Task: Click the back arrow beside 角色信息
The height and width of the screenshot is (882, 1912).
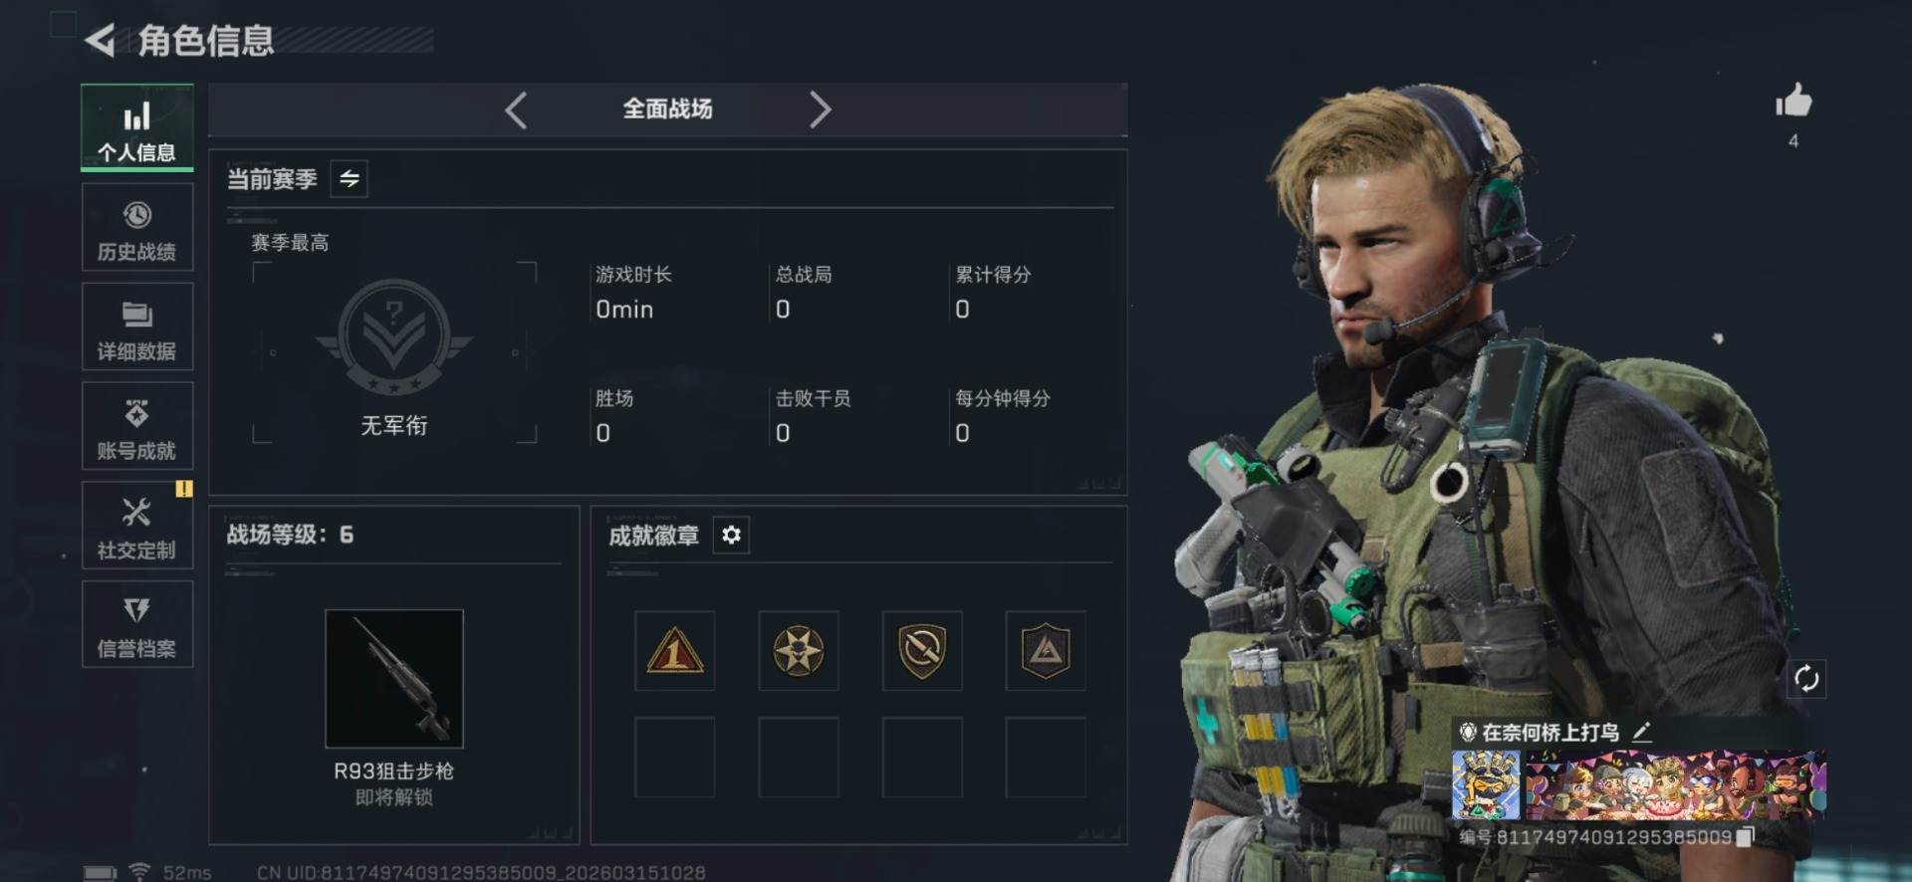Action: pos(100,40)
